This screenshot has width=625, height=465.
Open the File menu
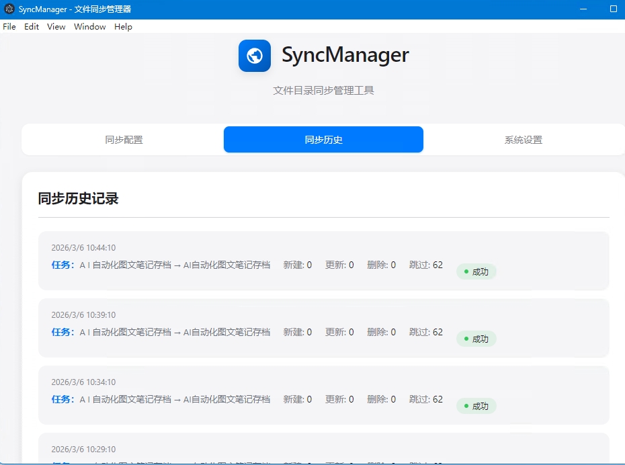pyautogui.click(x=9, y=27)
